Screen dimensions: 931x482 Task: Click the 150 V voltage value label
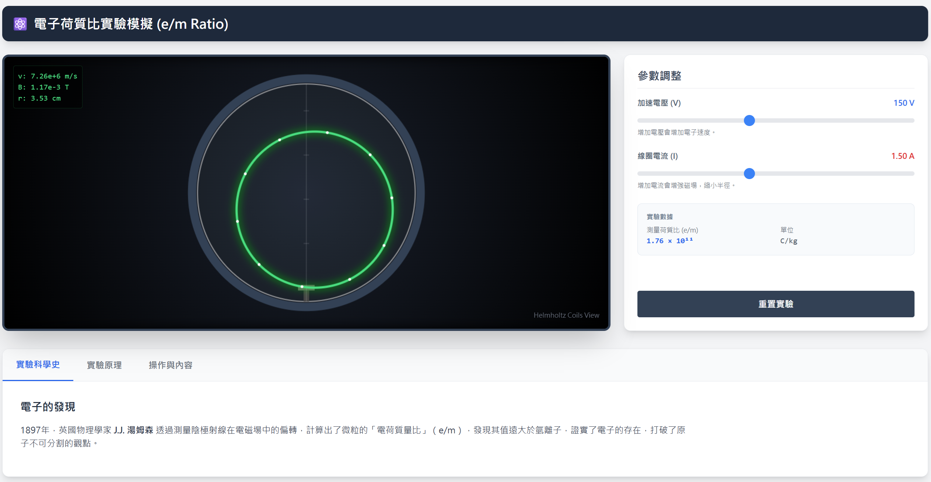pos(903,103)
